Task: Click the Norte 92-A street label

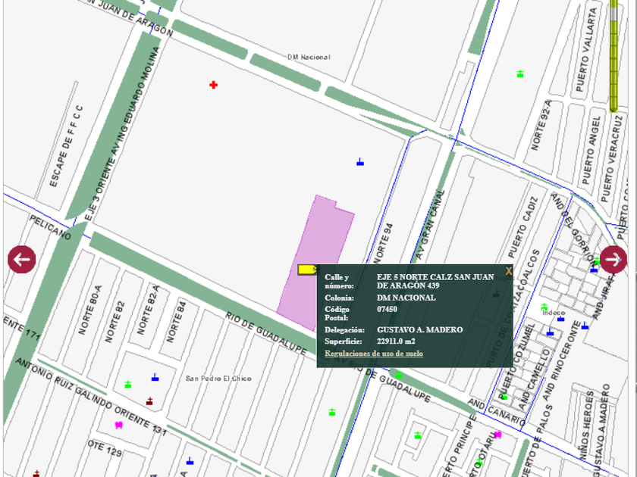Action: (x=541, y=125)
